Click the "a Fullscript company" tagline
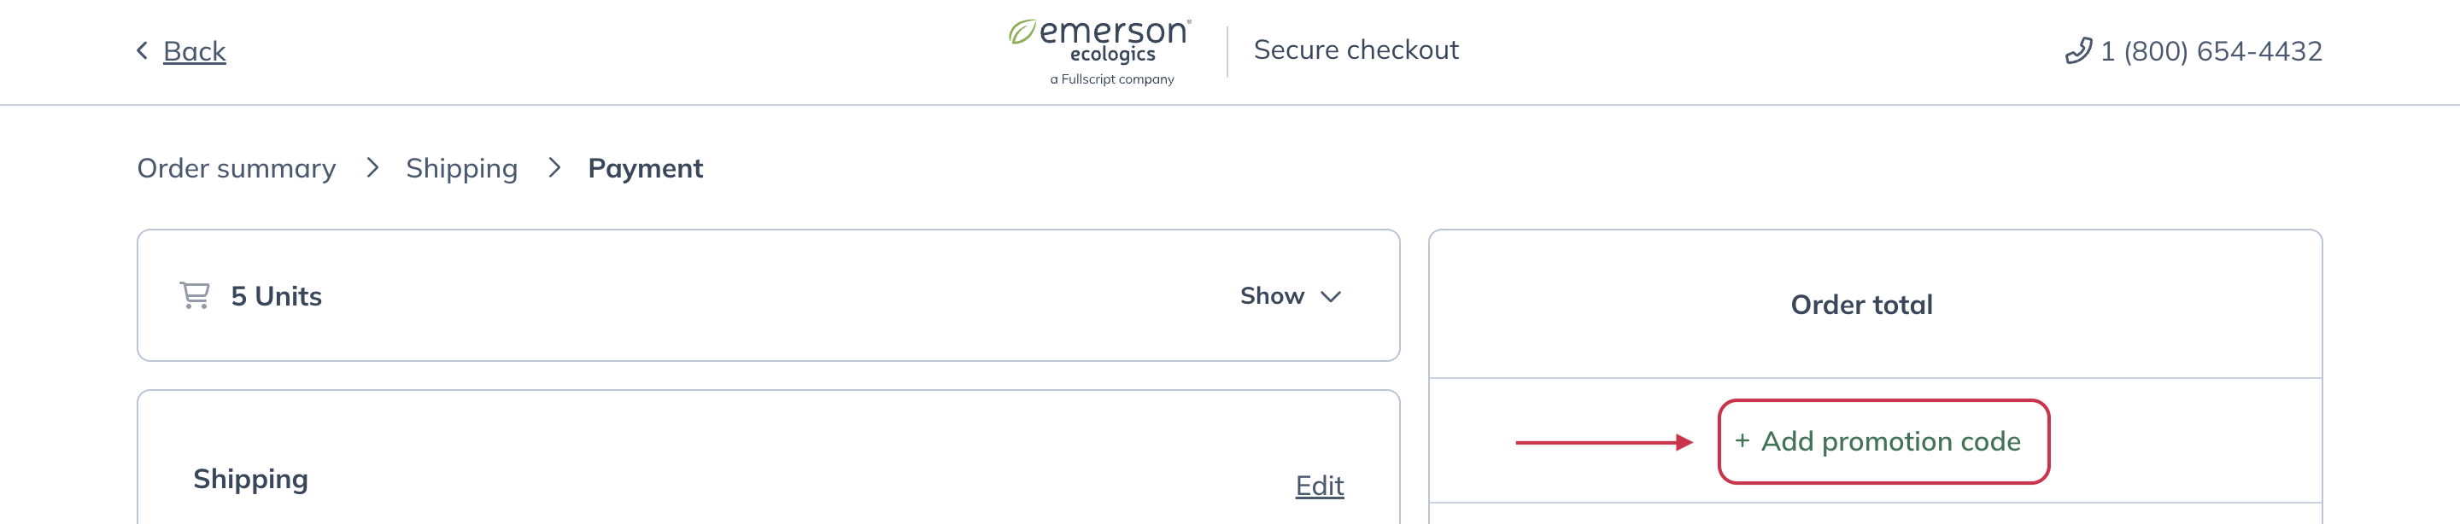This screenshot has width=2460, height=524. [x=1111, y=80]
